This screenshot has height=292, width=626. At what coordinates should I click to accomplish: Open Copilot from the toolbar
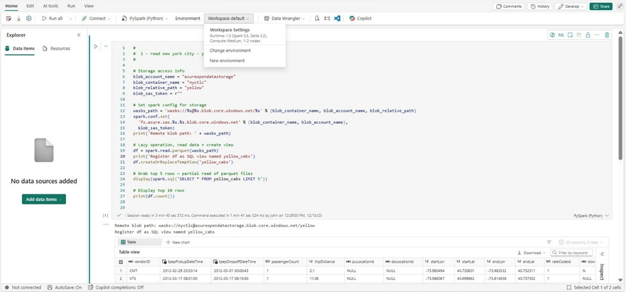tap(360, 18)
